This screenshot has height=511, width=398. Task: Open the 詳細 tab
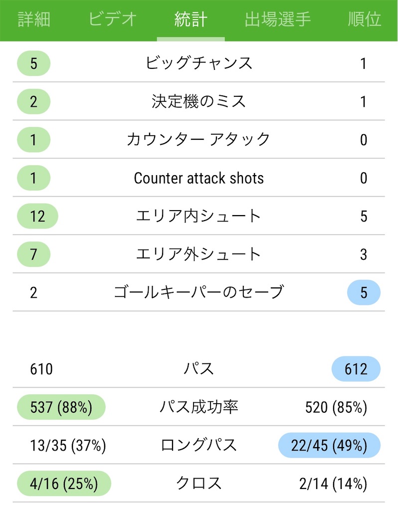click(34, 19)
